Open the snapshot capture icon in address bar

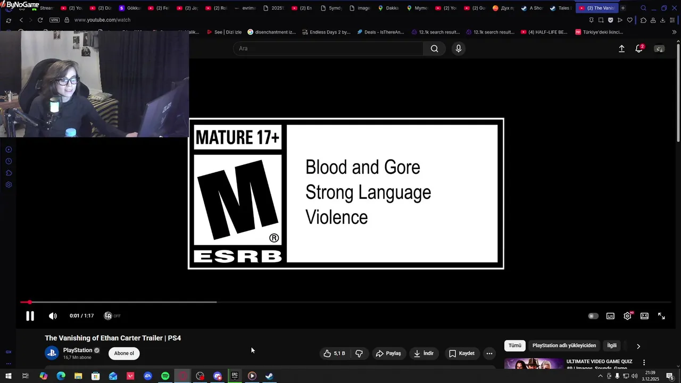[601, 20]
